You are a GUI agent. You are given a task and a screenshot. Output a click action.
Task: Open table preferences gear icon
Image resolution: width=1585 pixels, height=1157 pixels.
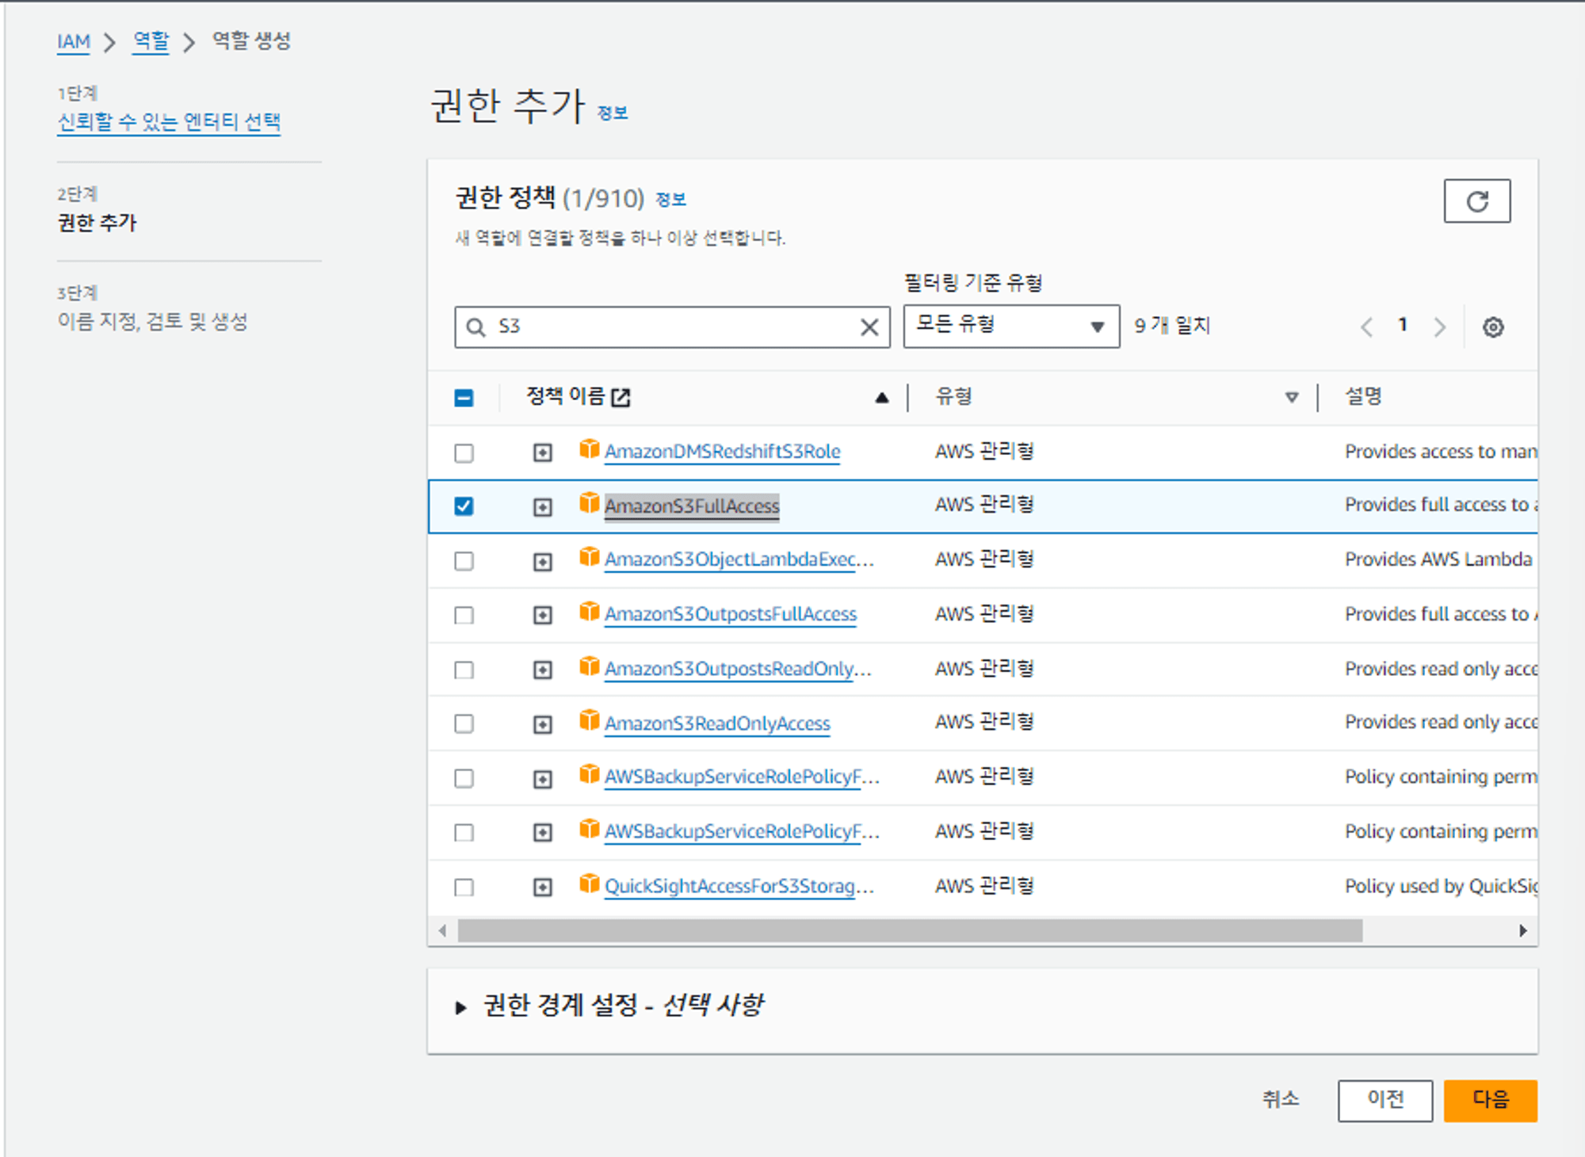[x=1493, y=326]
